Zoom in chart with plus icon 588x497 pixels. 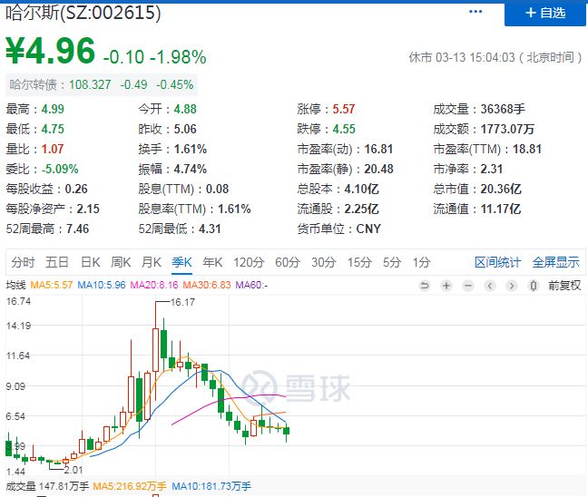pos(446,286)
